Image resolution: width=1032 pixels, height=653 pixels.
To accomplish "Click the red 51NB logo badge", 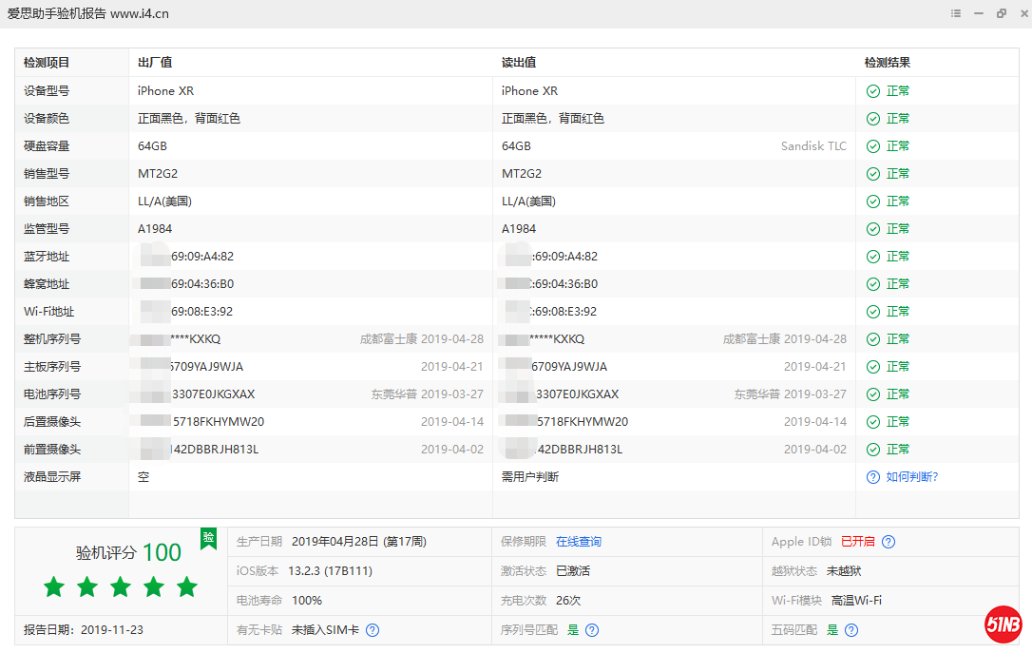I will pos(1003,624).
